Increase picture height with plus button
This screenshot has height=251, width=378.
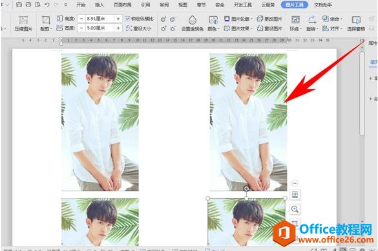[x=118, y=19]
